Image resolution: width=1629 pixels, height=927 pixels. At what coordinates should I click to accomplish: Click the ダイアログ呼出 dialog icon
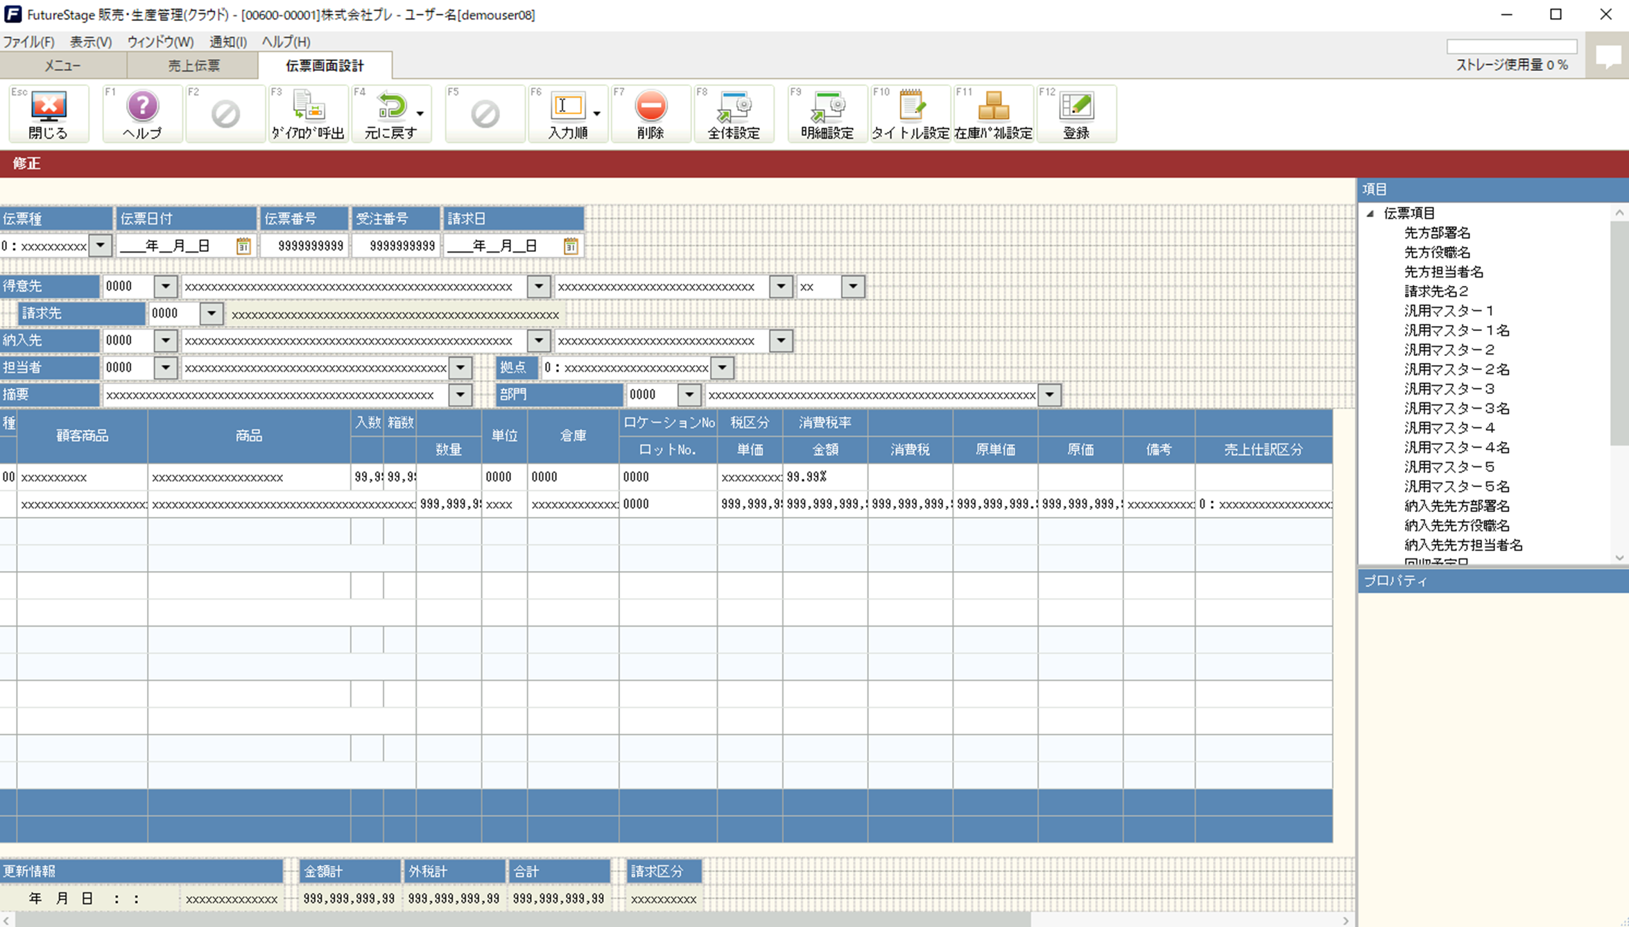coord(308,113)
